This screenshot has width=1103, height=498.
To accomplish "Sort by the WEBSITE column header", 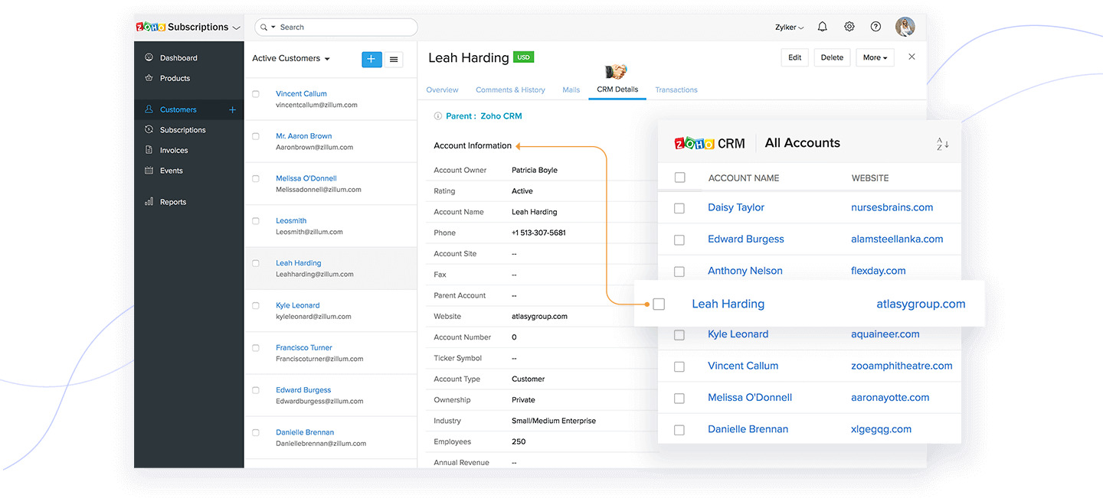I will coord(870,177).
